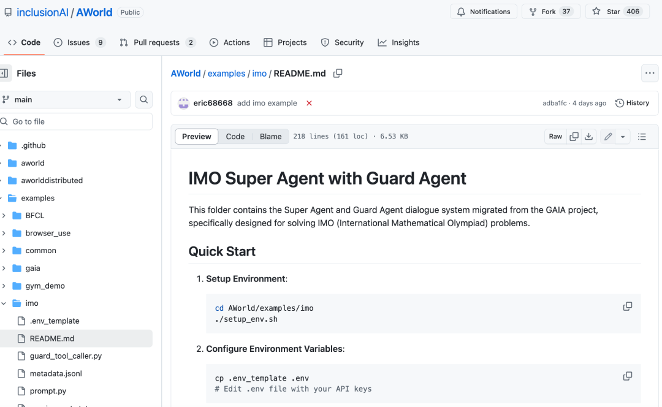Open the Projects tab

pyautogui.click(x=285, y=43)
